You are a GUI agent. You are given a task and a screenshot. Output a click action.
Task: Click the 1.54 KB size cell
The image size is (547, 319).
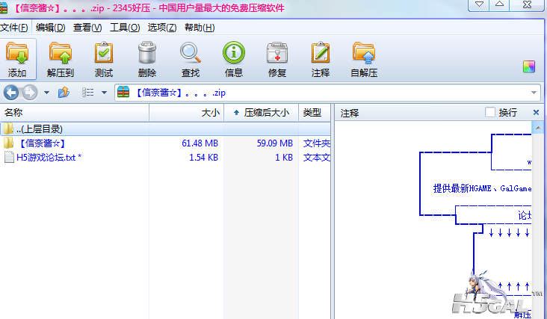[203, 158]
